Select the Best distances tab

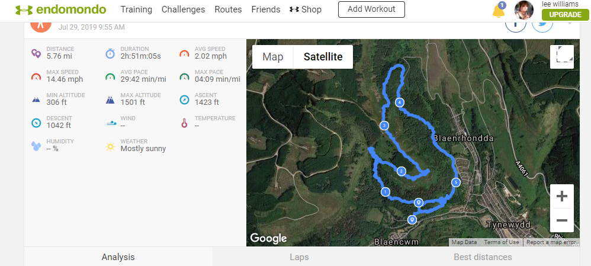(x=483, y=257)
